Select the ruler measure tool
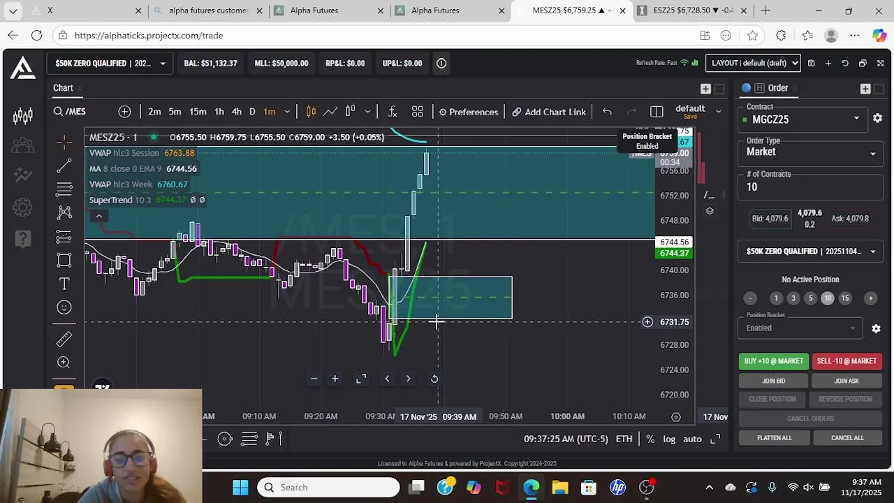 [64, 340]
